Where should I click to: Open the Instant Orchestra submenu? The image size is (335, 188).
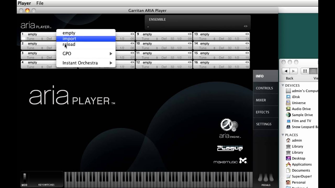point(86,63)
